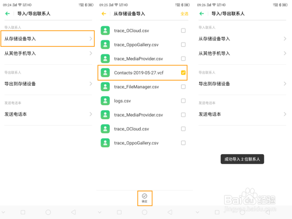Image resolution: width=292 pixels, height=219 pixels.
Task: Tap the round home button on the 09:24 screen
Action: 48,212
